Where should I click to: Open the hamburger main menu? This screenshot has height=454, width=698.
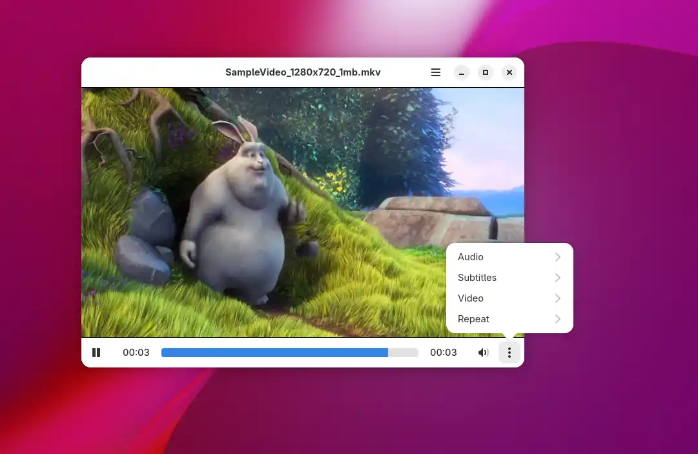tap(436, 72)
